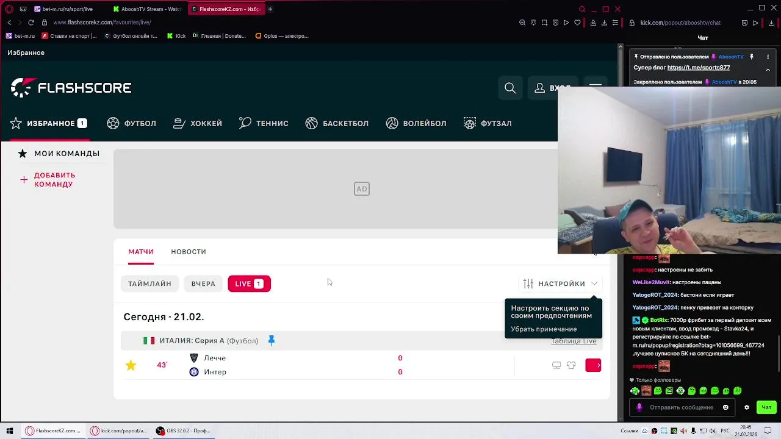Click the first downloads icon in Opera toolbar
Screen dimensions: 781x439
coord(604,23)
